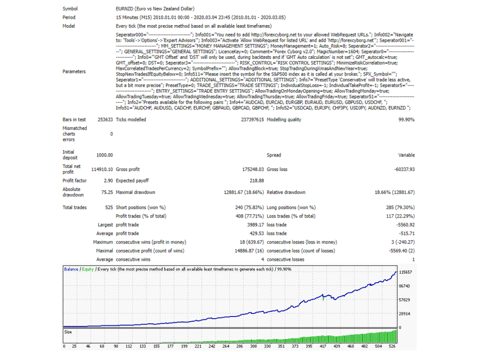Click the Profit trades value 408 (77.71%)
492x352 pixels.
click(250, 216)
